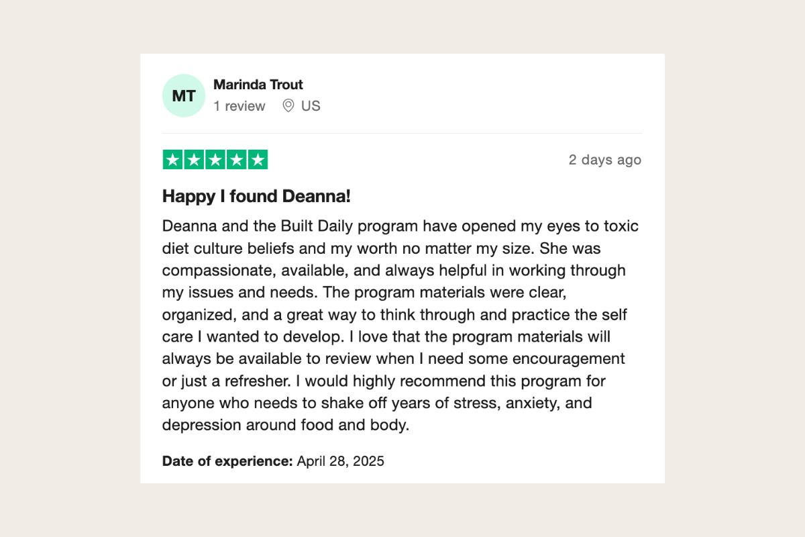The image size is (805, 537).
Task: Open the 'Happy I found Deanna!' review title
Action: point(257,197)
